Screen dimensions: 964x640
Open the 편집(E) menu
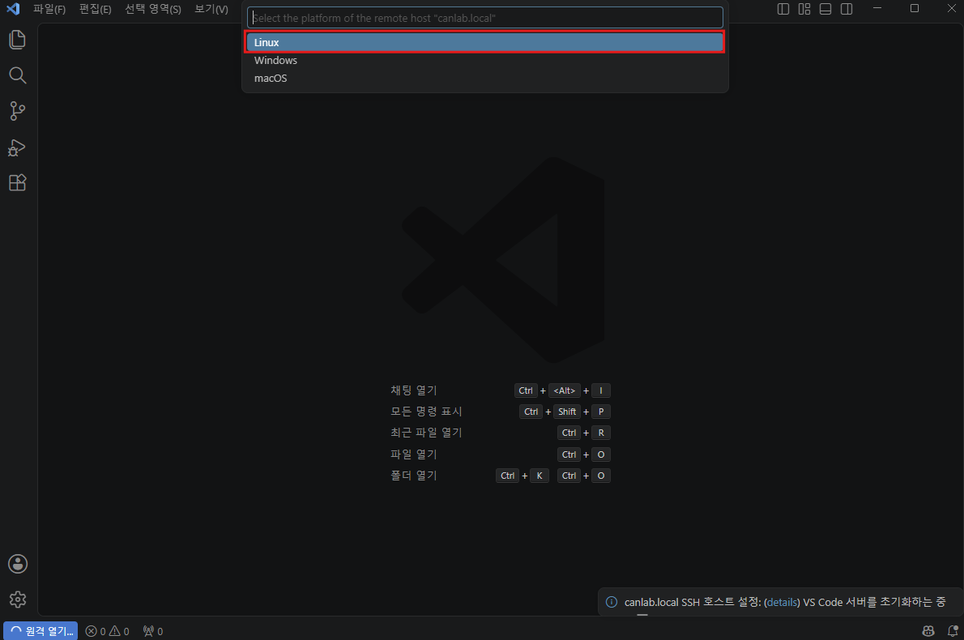coord(96,9)
